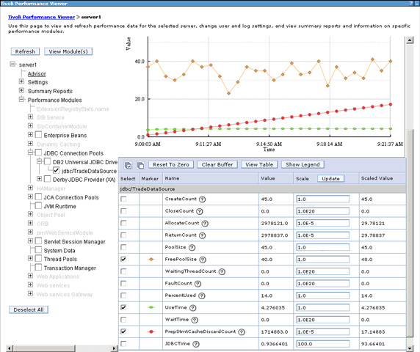Open help icon beside CloseCount
The height and width of the screenshot is (352, 420).
[200, 211]
